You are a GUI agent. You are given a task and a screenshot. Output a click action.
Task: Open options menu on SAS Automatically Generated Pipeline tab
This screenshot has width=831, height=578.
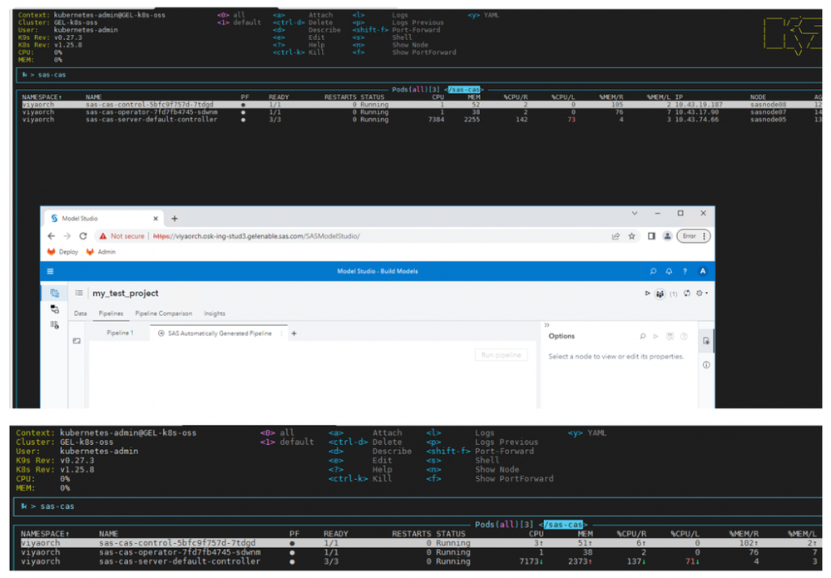281,333
